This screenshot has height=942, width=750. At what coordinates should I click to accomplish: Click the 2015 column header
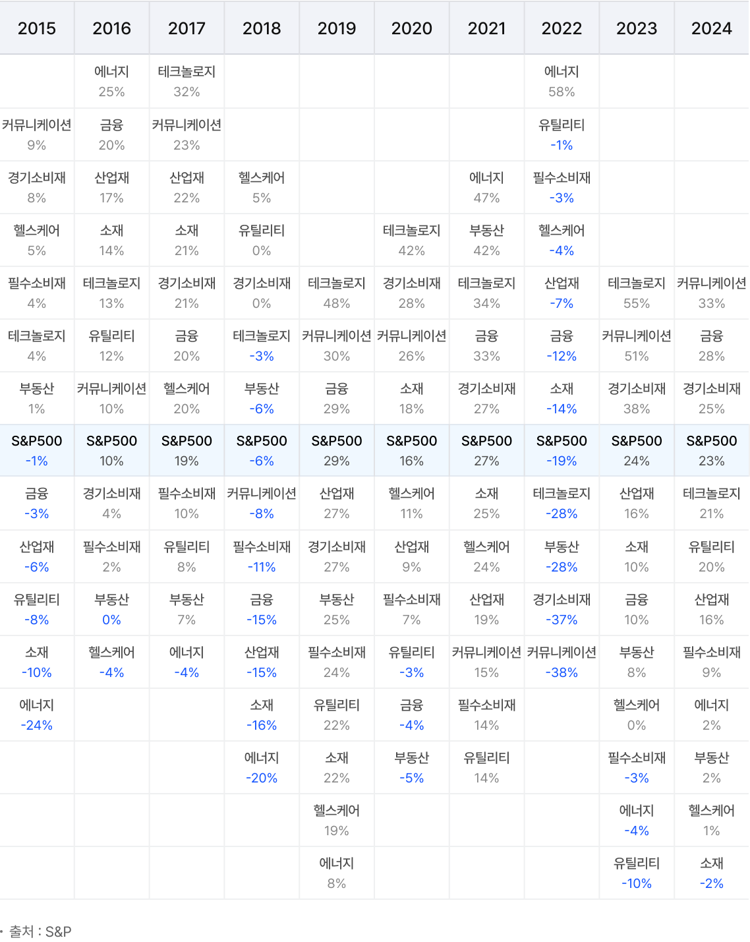[x=37, y=28]
